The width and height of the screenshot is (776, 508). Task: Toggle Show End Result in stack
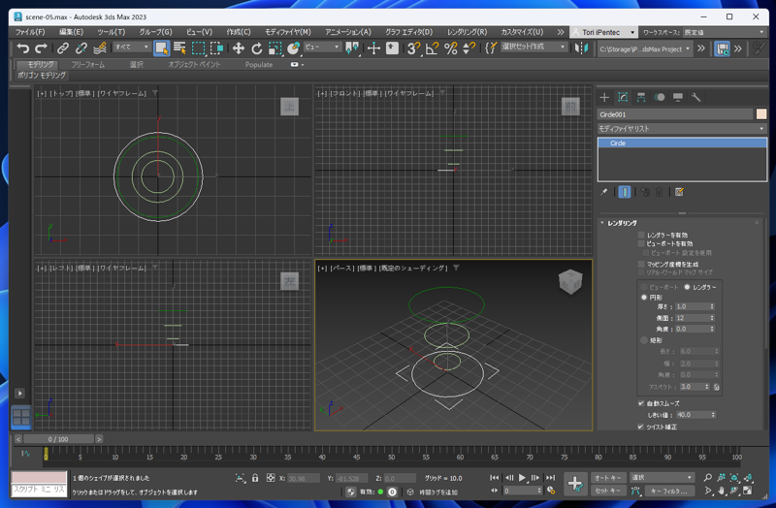[x=625, y=192]
